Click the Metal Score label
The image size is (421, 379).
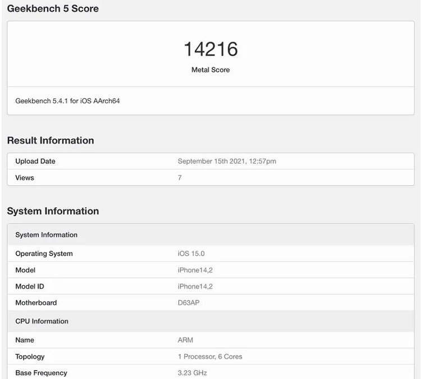pos(210,70)
